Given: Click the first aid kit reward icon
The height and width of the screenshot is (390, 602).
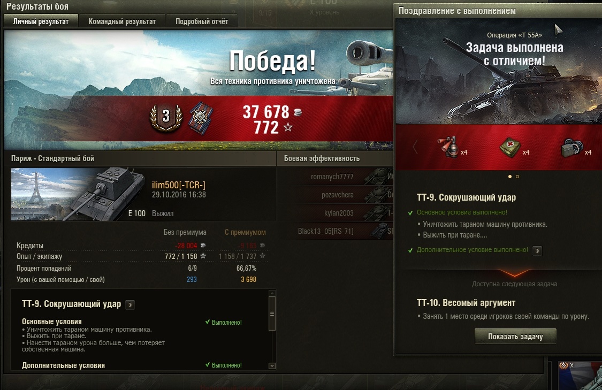Looking at the screenshot, I should pyautogui.click(x=510, y=147).
